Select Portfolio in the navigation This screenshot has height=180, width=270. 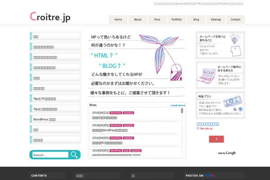(x=177, y=19)
